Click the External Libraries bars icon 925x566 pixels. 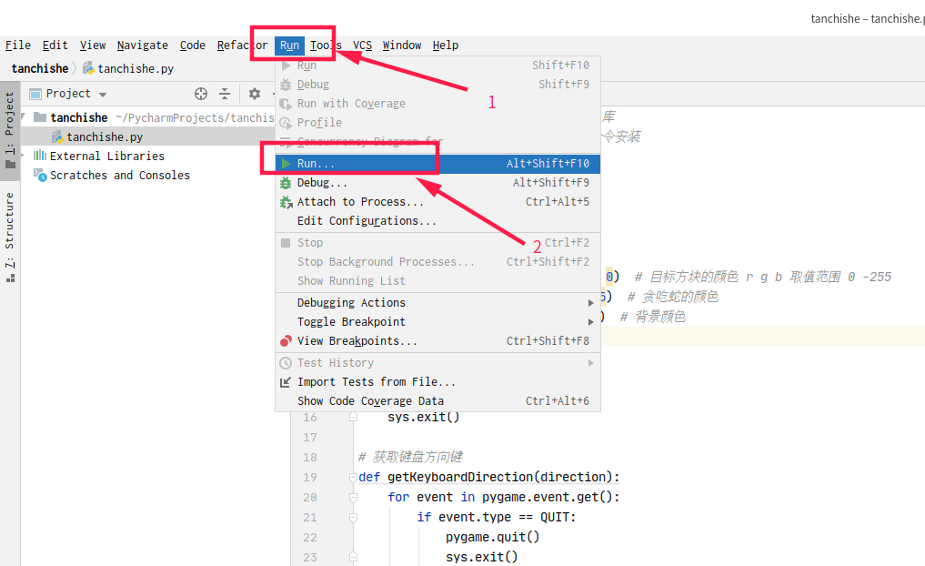39,156
